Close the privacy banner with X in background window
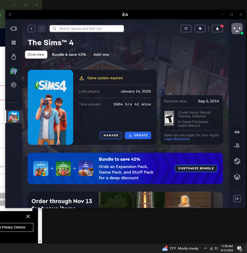Viewport: 247px width, 253px height. click(28, 216)
